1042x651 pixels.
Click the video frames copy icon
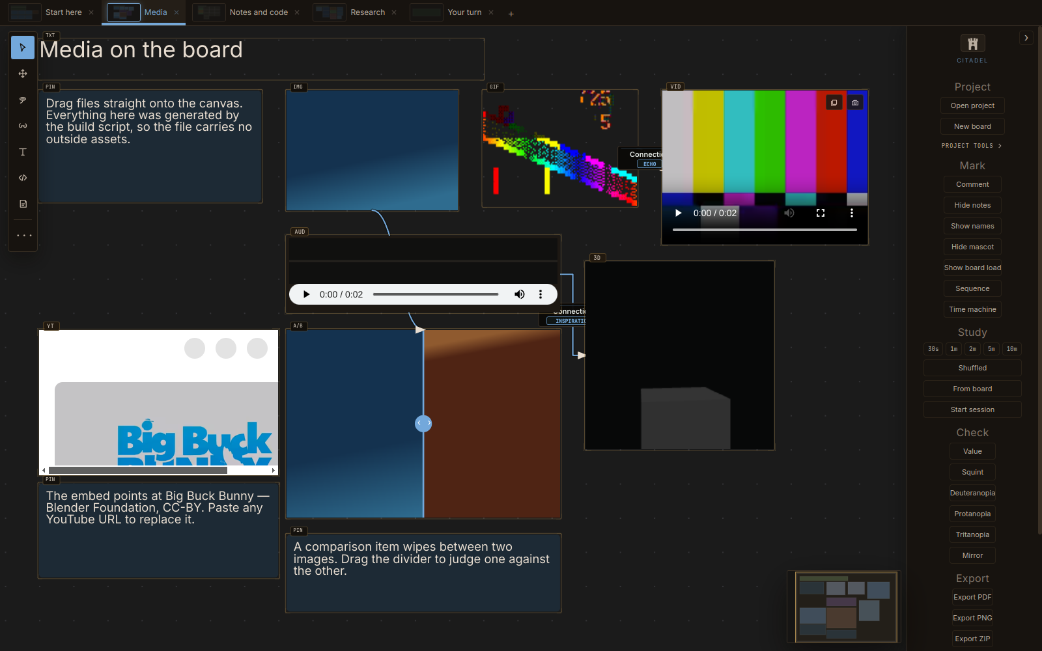click(834, 103)
